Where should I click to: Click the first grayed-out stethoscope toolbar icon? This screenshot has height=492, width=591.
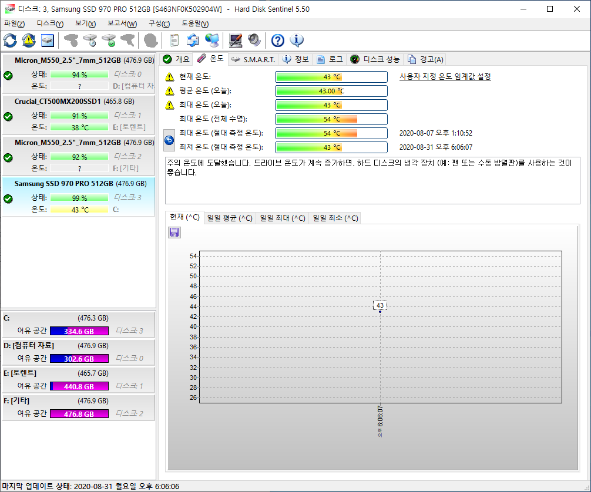click(71, 41)
